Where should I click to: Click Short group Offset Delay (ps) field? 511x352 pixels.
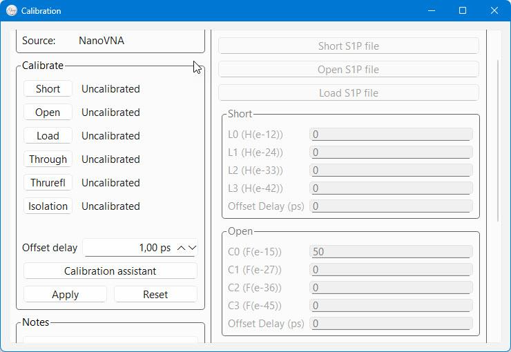click(x=391, y=206)
